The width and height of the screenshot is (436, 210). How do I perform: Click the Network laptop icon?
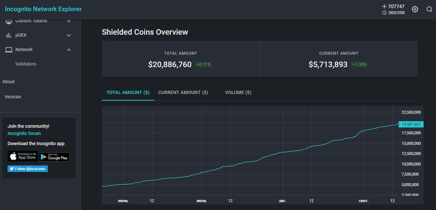tap(9, 49)
